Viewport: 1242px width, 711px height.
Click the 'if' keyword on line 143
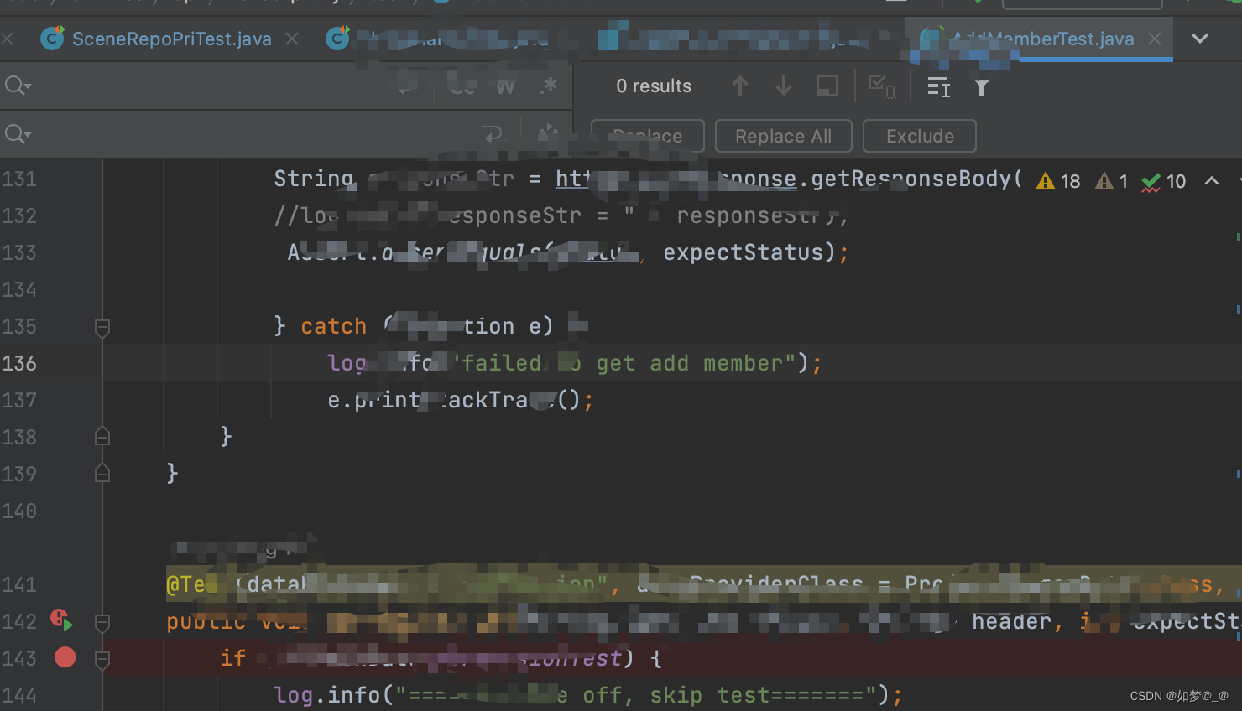[x=233, y=658]
